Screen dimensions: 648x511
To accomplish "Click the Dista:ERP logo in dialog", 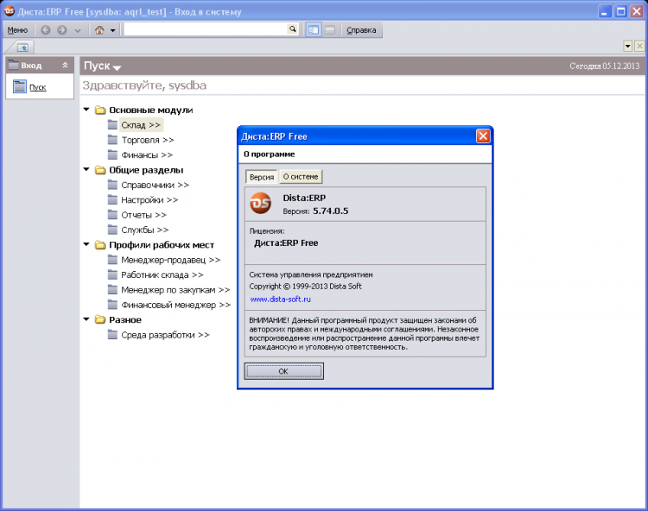I will pyautogui.click(x=260, y=204).
